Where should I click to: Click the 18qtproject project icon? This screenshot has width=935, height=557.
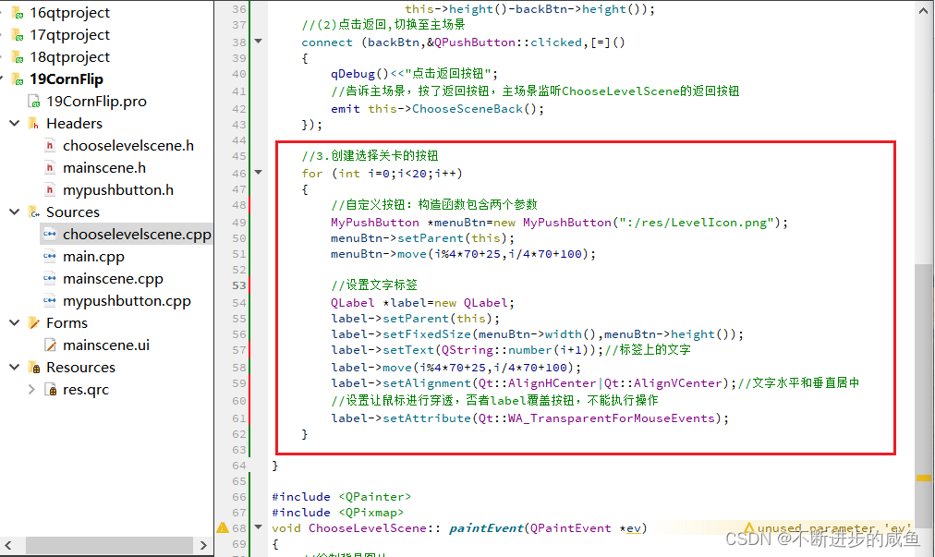click(18, 57)
